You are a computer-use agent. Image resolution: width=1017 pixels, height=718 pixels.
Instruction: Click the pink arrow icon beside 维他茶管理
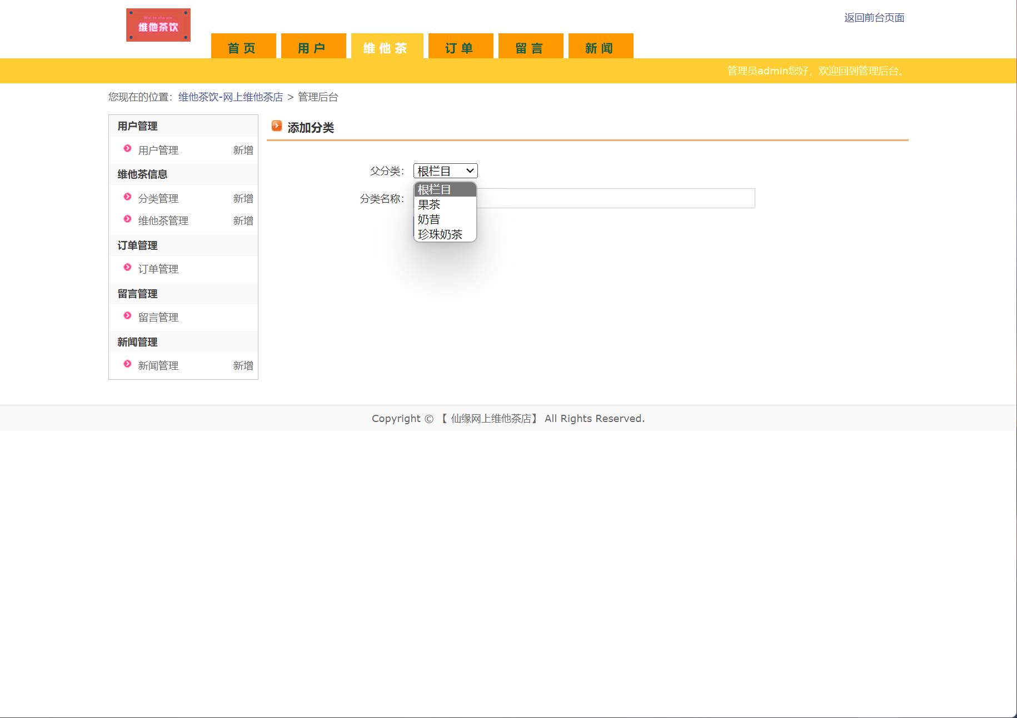(127, 220)
